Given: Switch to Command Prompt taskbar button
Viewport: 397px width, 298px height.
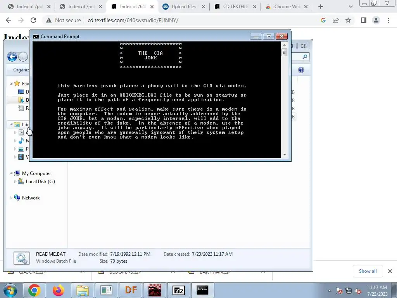Looking at the screenshot, I should [x=202, y=290].
